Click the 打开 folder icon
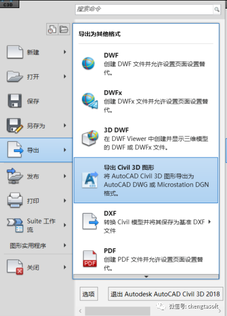This screenshot has height=316, width=227. (x=15, y=76)
